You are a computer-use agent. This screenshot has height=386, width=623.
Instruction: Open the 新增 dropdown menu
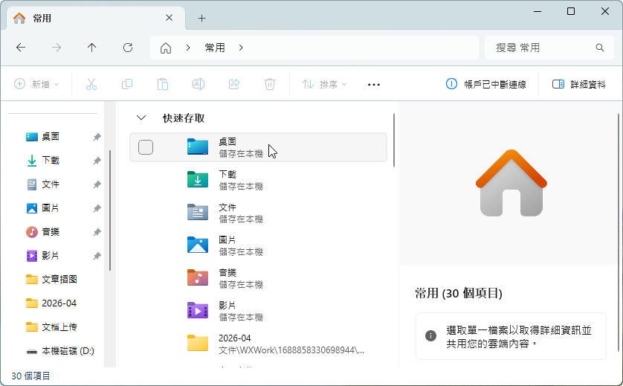[x=37, y=85]
